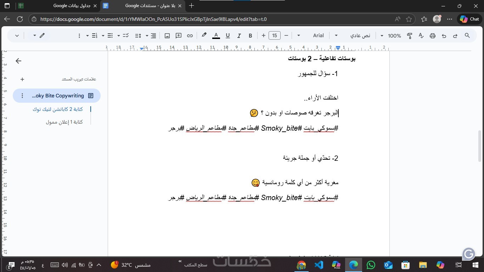Toggle italic formatting in the toolbar
The image size is (484, 272).
(239, 35)
